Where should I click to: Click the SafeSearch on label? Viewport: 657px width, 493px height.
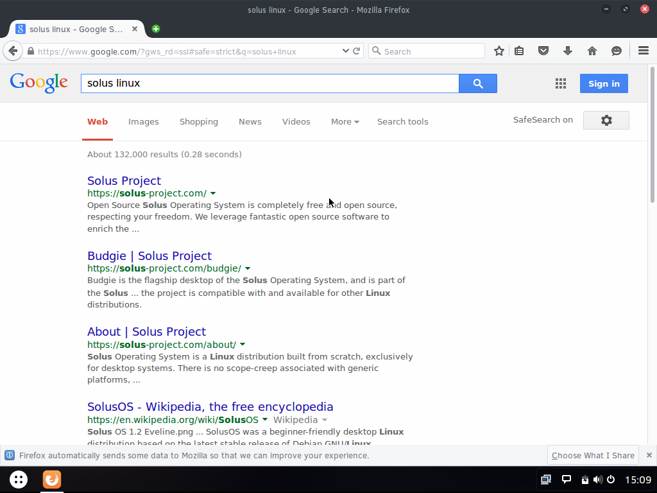click(543, 120)
